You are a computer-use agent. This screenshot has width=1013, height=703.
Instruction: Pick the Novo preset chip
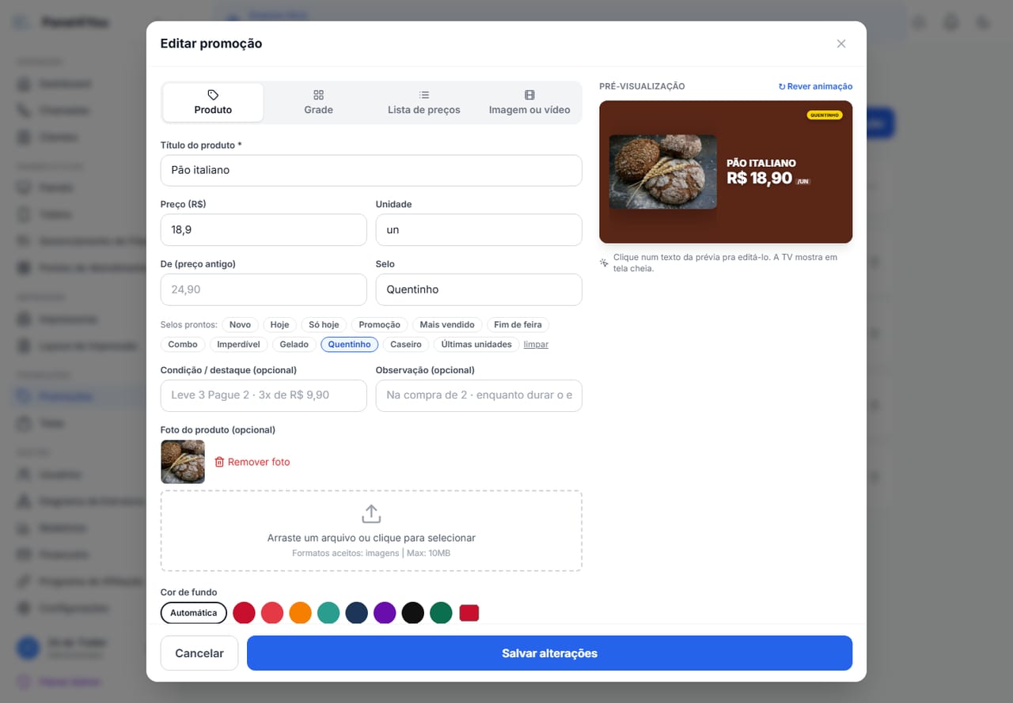click(241, 325)
